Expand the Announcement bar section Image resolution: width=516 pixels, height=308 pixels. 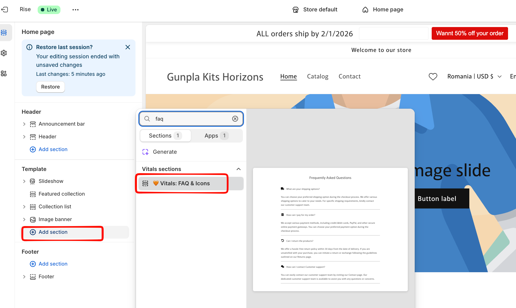24,124
